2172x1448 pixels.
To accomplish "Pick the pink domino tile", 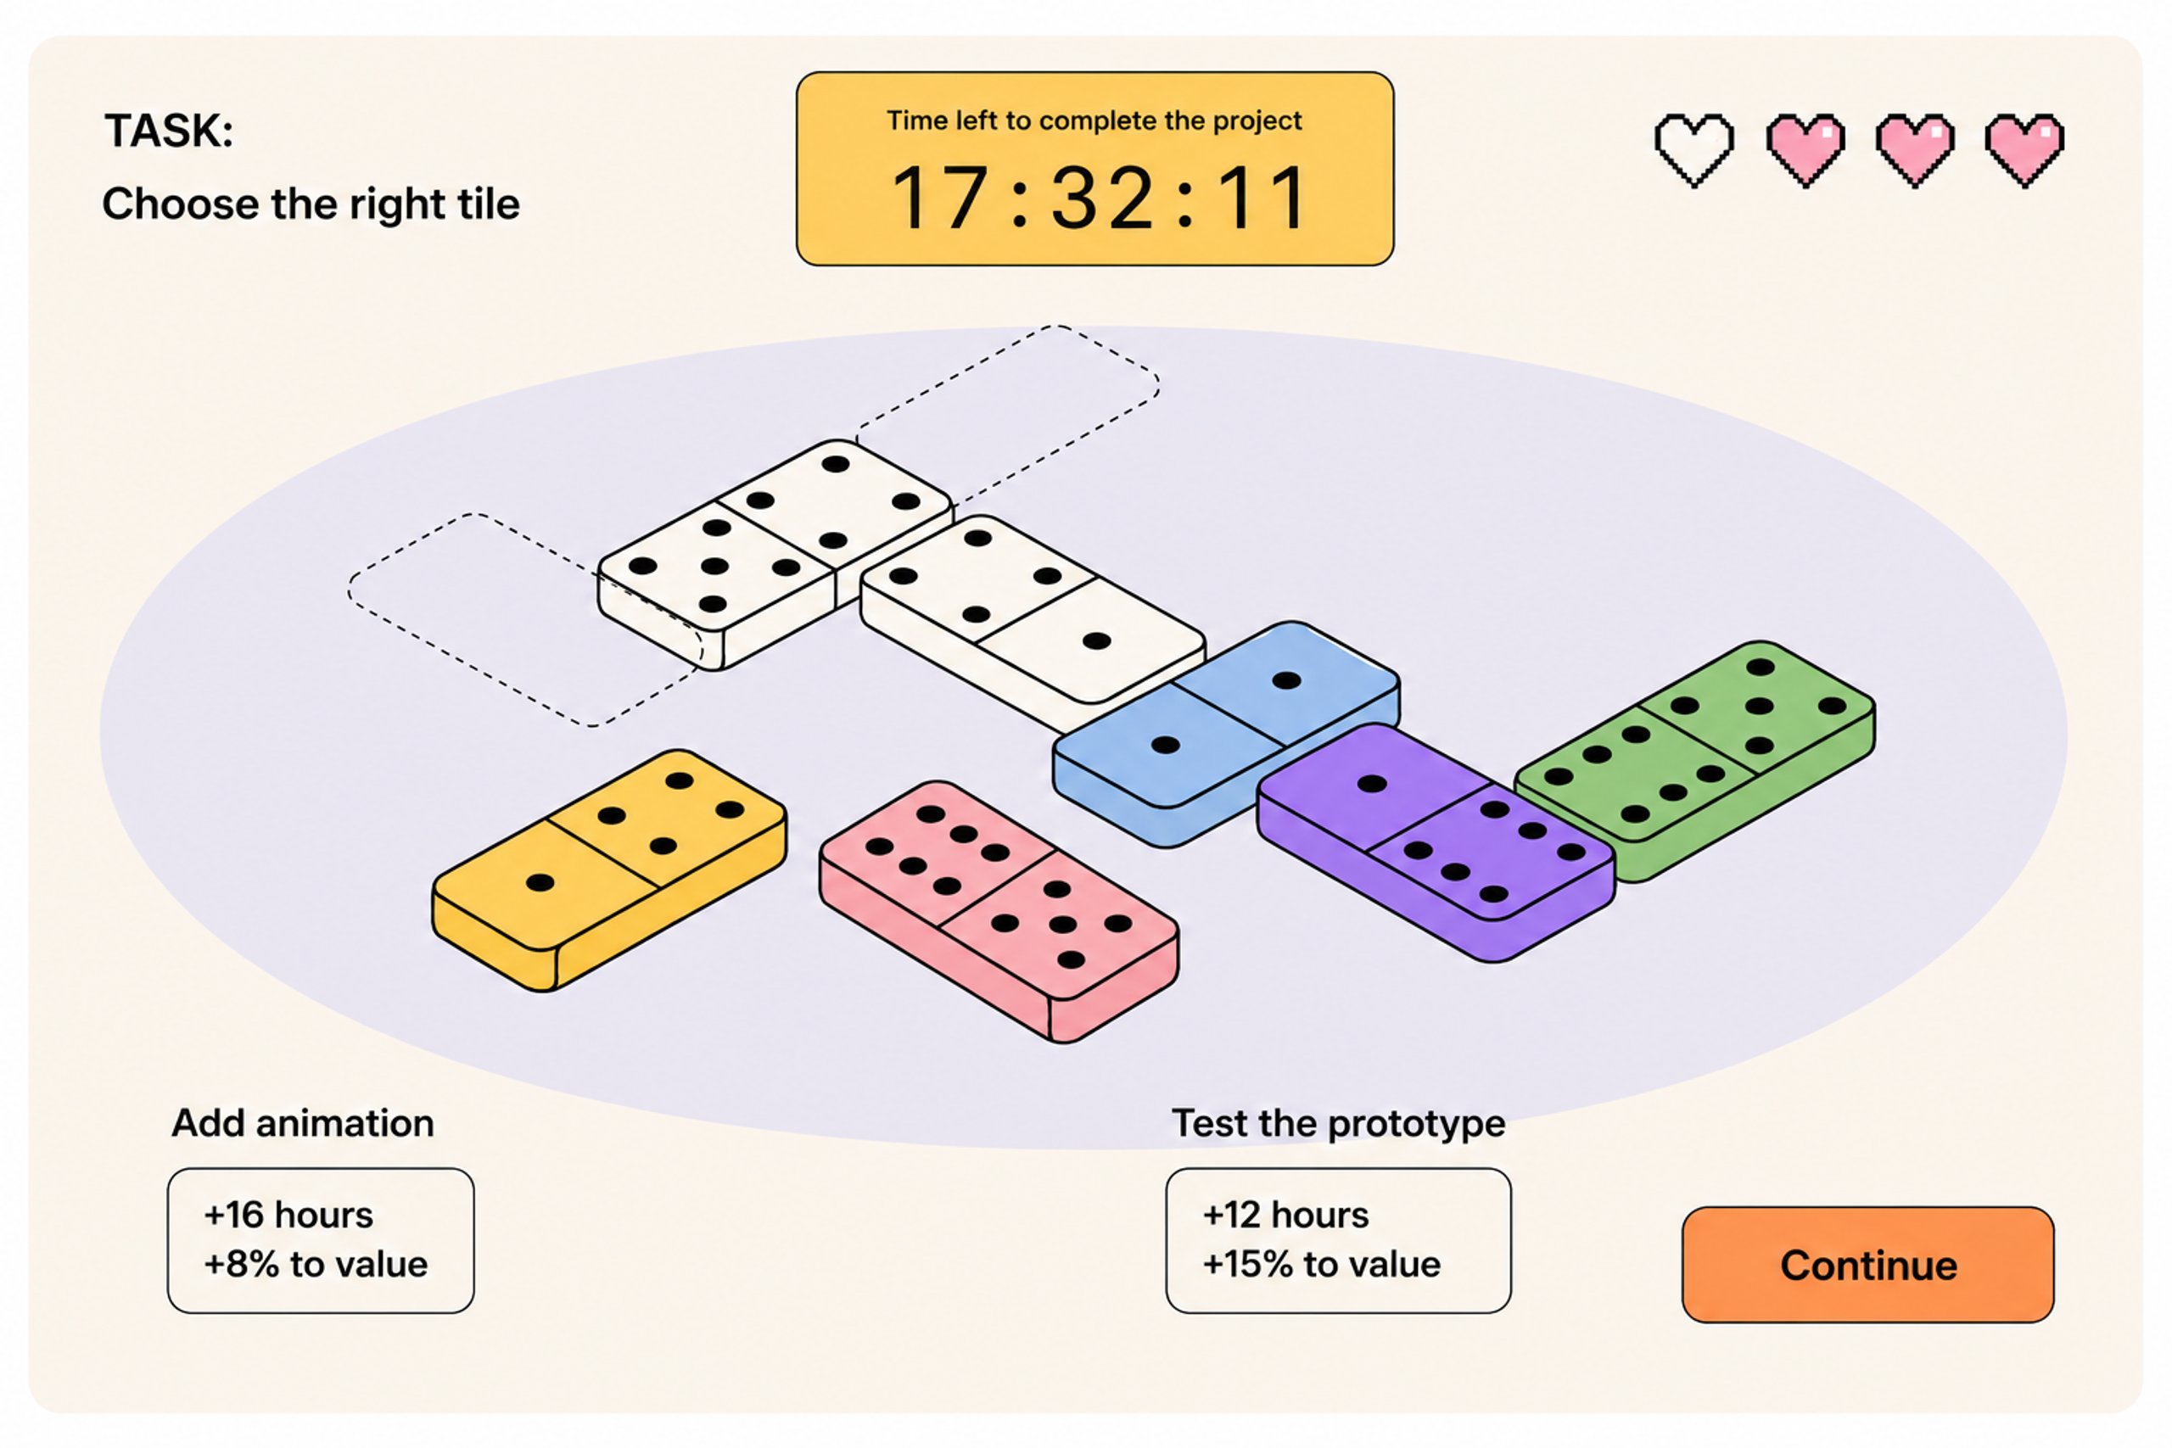I will (x=999, y=910).
